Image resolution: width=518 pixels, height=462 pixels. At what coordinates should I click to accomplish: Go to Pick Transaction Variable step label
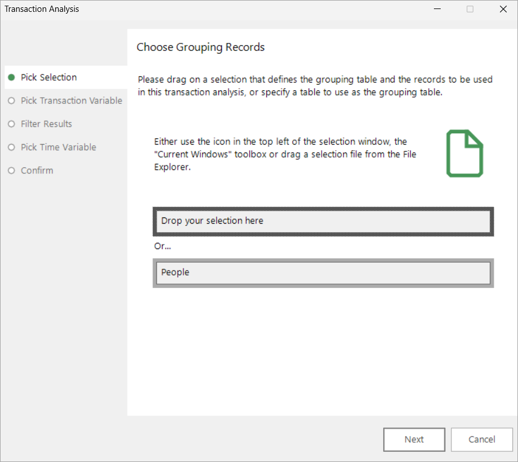point(71,101)
